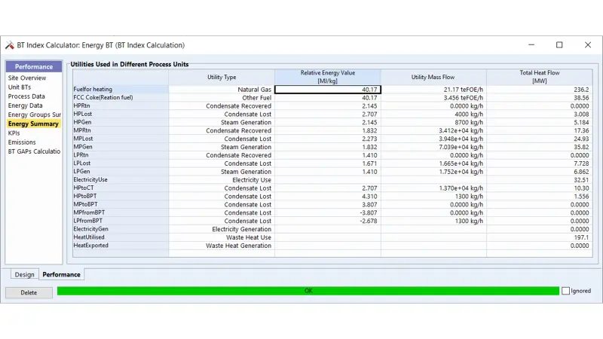The height and width of the screenshot is (339, 603).
Task: Click the 'MPLost' row label
Action: pos(121,139)
